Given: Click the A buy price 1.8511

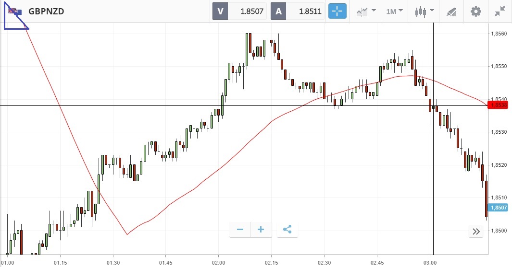Looking at the screenshot, I should click(x=297, y=11).
